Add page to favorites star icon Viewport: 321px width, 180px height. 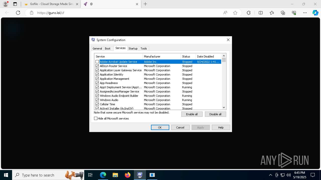pyautogui.click(x=235, y=13)
